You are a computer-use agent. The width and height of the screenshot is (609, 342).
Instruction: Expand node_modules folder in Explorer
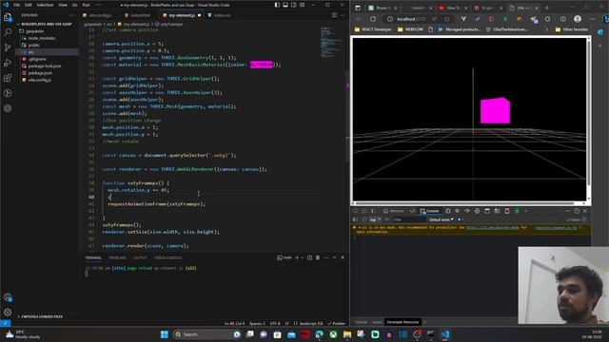(x=41, y=38)
